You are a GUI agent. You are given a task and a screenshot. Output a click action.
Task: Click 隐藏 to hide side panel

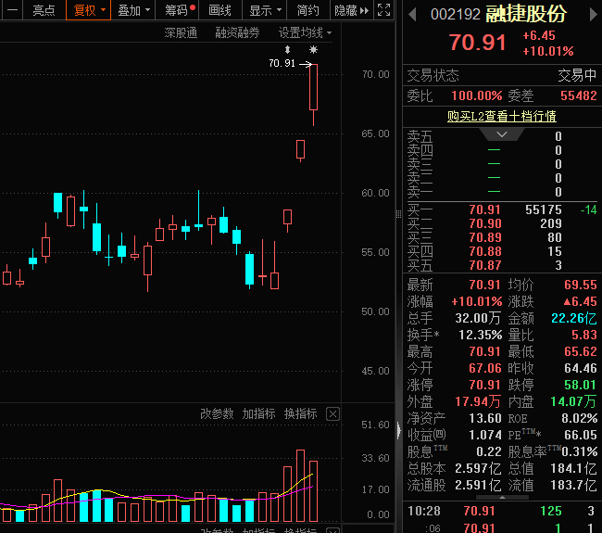pos(351,10)
